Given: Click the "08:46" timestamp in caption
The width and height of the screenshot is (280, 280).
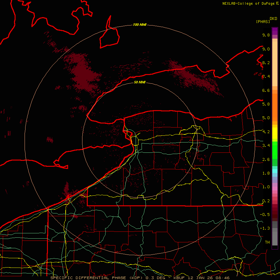Looking at the screenshot, I should [223, 278].
